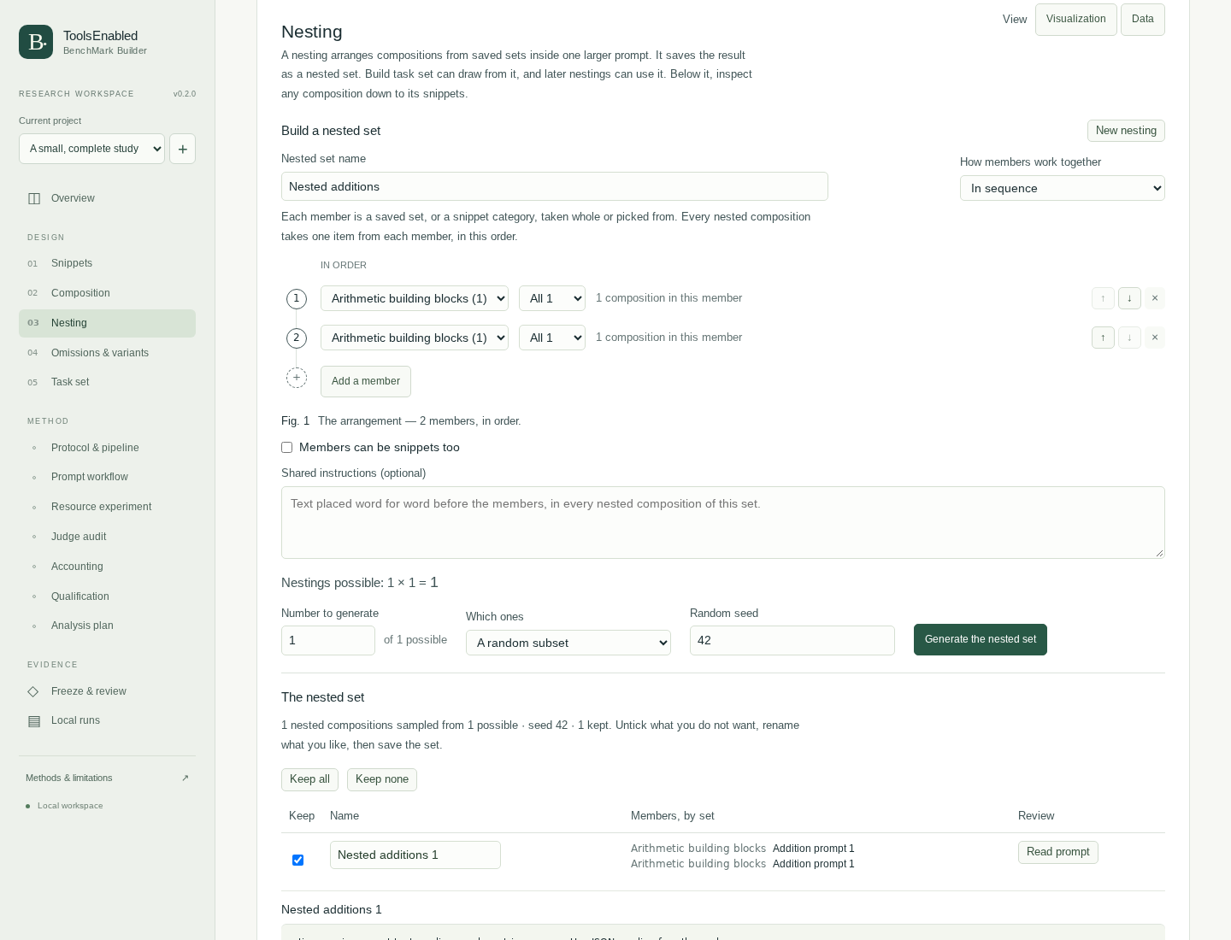This screenshot has height=940, width=1231.
Task: Click the list icon next to Local runs
Action: coord(34,721)
